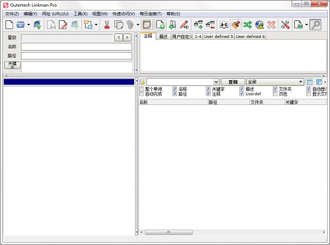Screen dimensions: 330x245
Task: Switch to the 描述 tab
Action: point(163,37)
